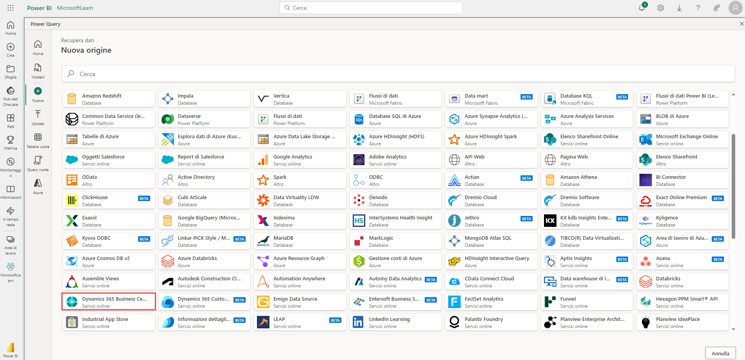Viewport: 745px width, 360px height.
Task: Click scroll down arrow of connector list
Action: (x=733, y=330)
